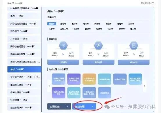This screenshot has height=113, width=161.
Task: Click the 在线办理 button
Action: [x=84, y=106]
